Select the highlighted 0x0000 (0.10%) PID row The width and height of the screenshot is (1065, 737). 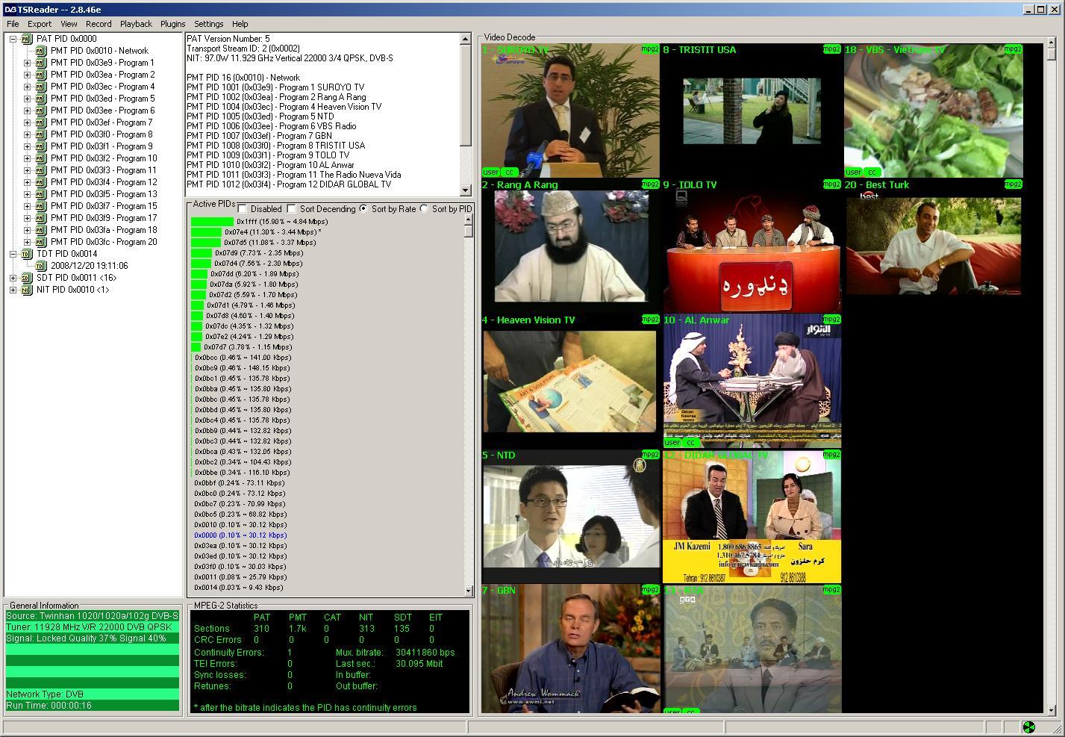point(240,535)
